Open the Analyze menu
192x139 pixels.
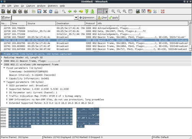click(41, 6)
